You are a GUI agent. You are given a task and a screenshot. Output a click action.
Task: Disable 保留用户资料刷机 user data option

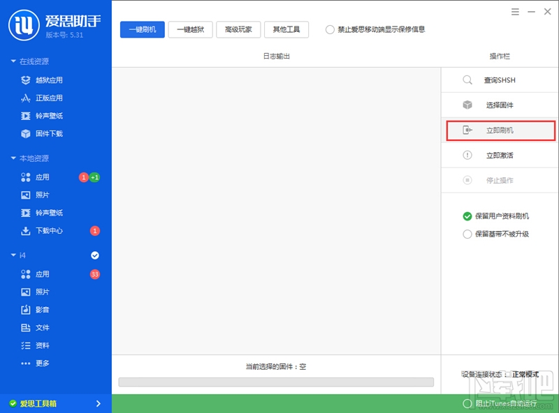pos(468,216)
